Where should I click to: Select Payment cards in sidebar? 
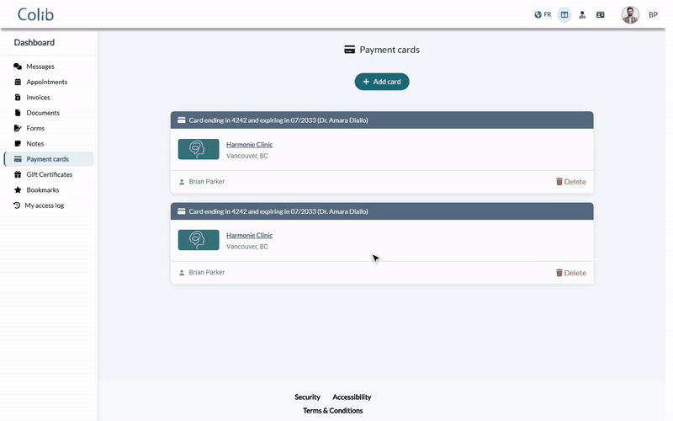click(x=47, y=159)
